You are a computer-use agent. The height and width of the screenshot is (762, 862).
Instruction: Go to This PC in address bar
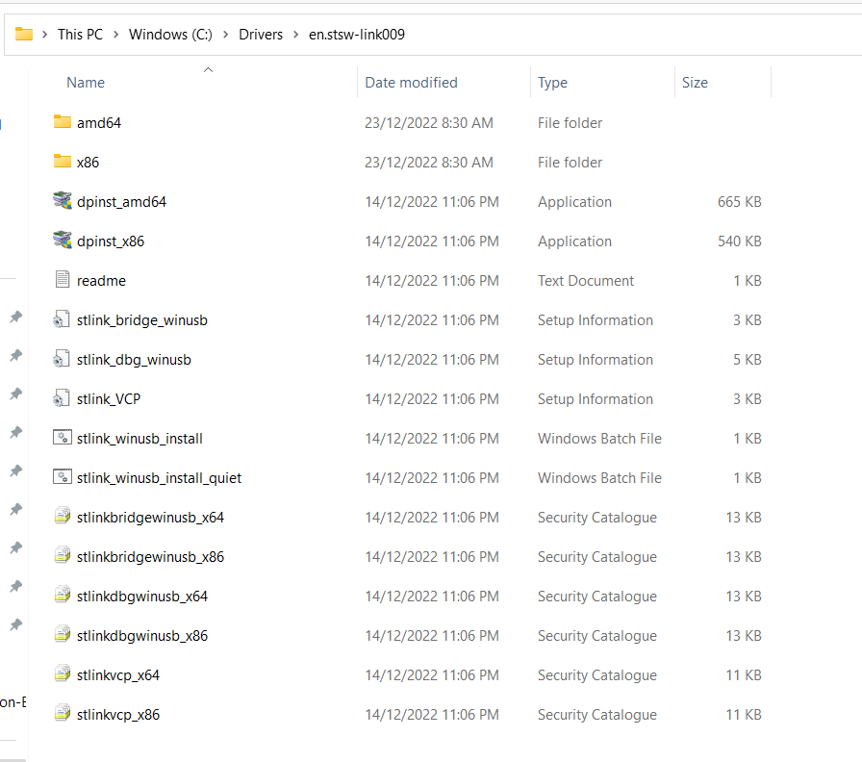pos(80,35)
